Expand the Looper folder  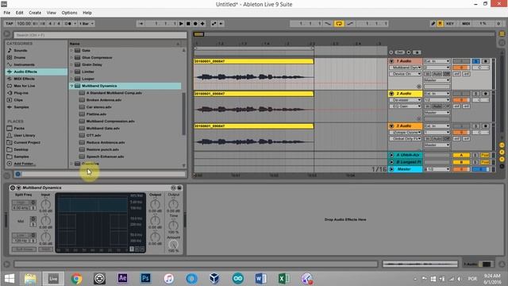point(71,79)
